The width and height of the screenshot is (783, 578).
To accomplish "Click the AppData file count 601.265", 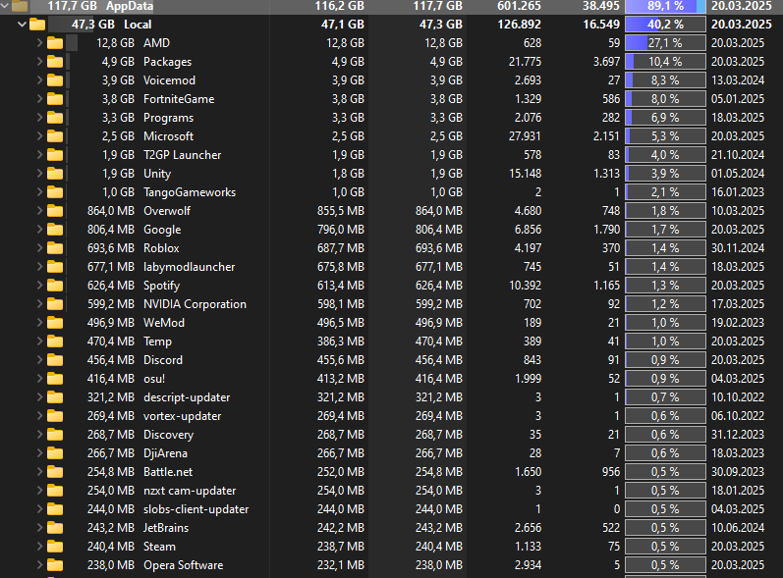I will tap(520, 6).
